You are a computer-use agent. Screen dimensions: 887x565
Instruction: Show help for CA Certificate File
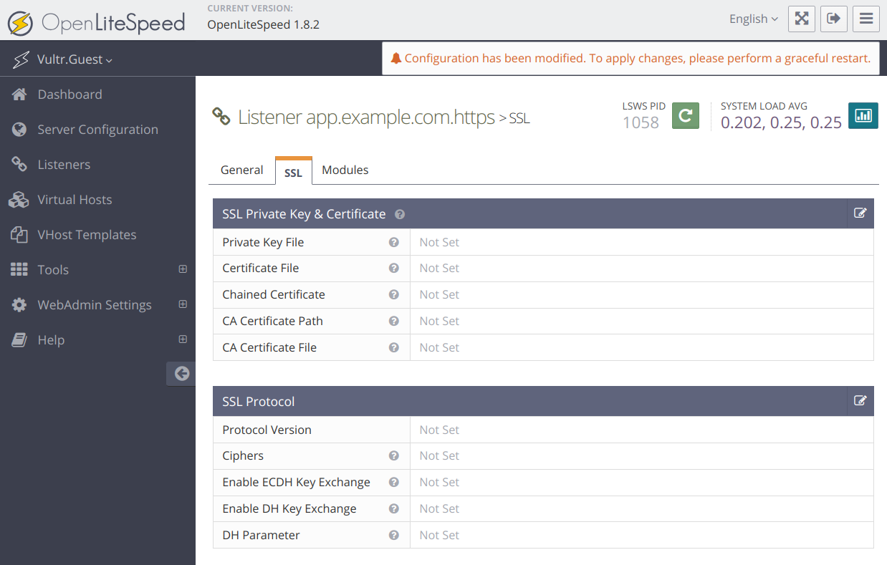(393, 347)
